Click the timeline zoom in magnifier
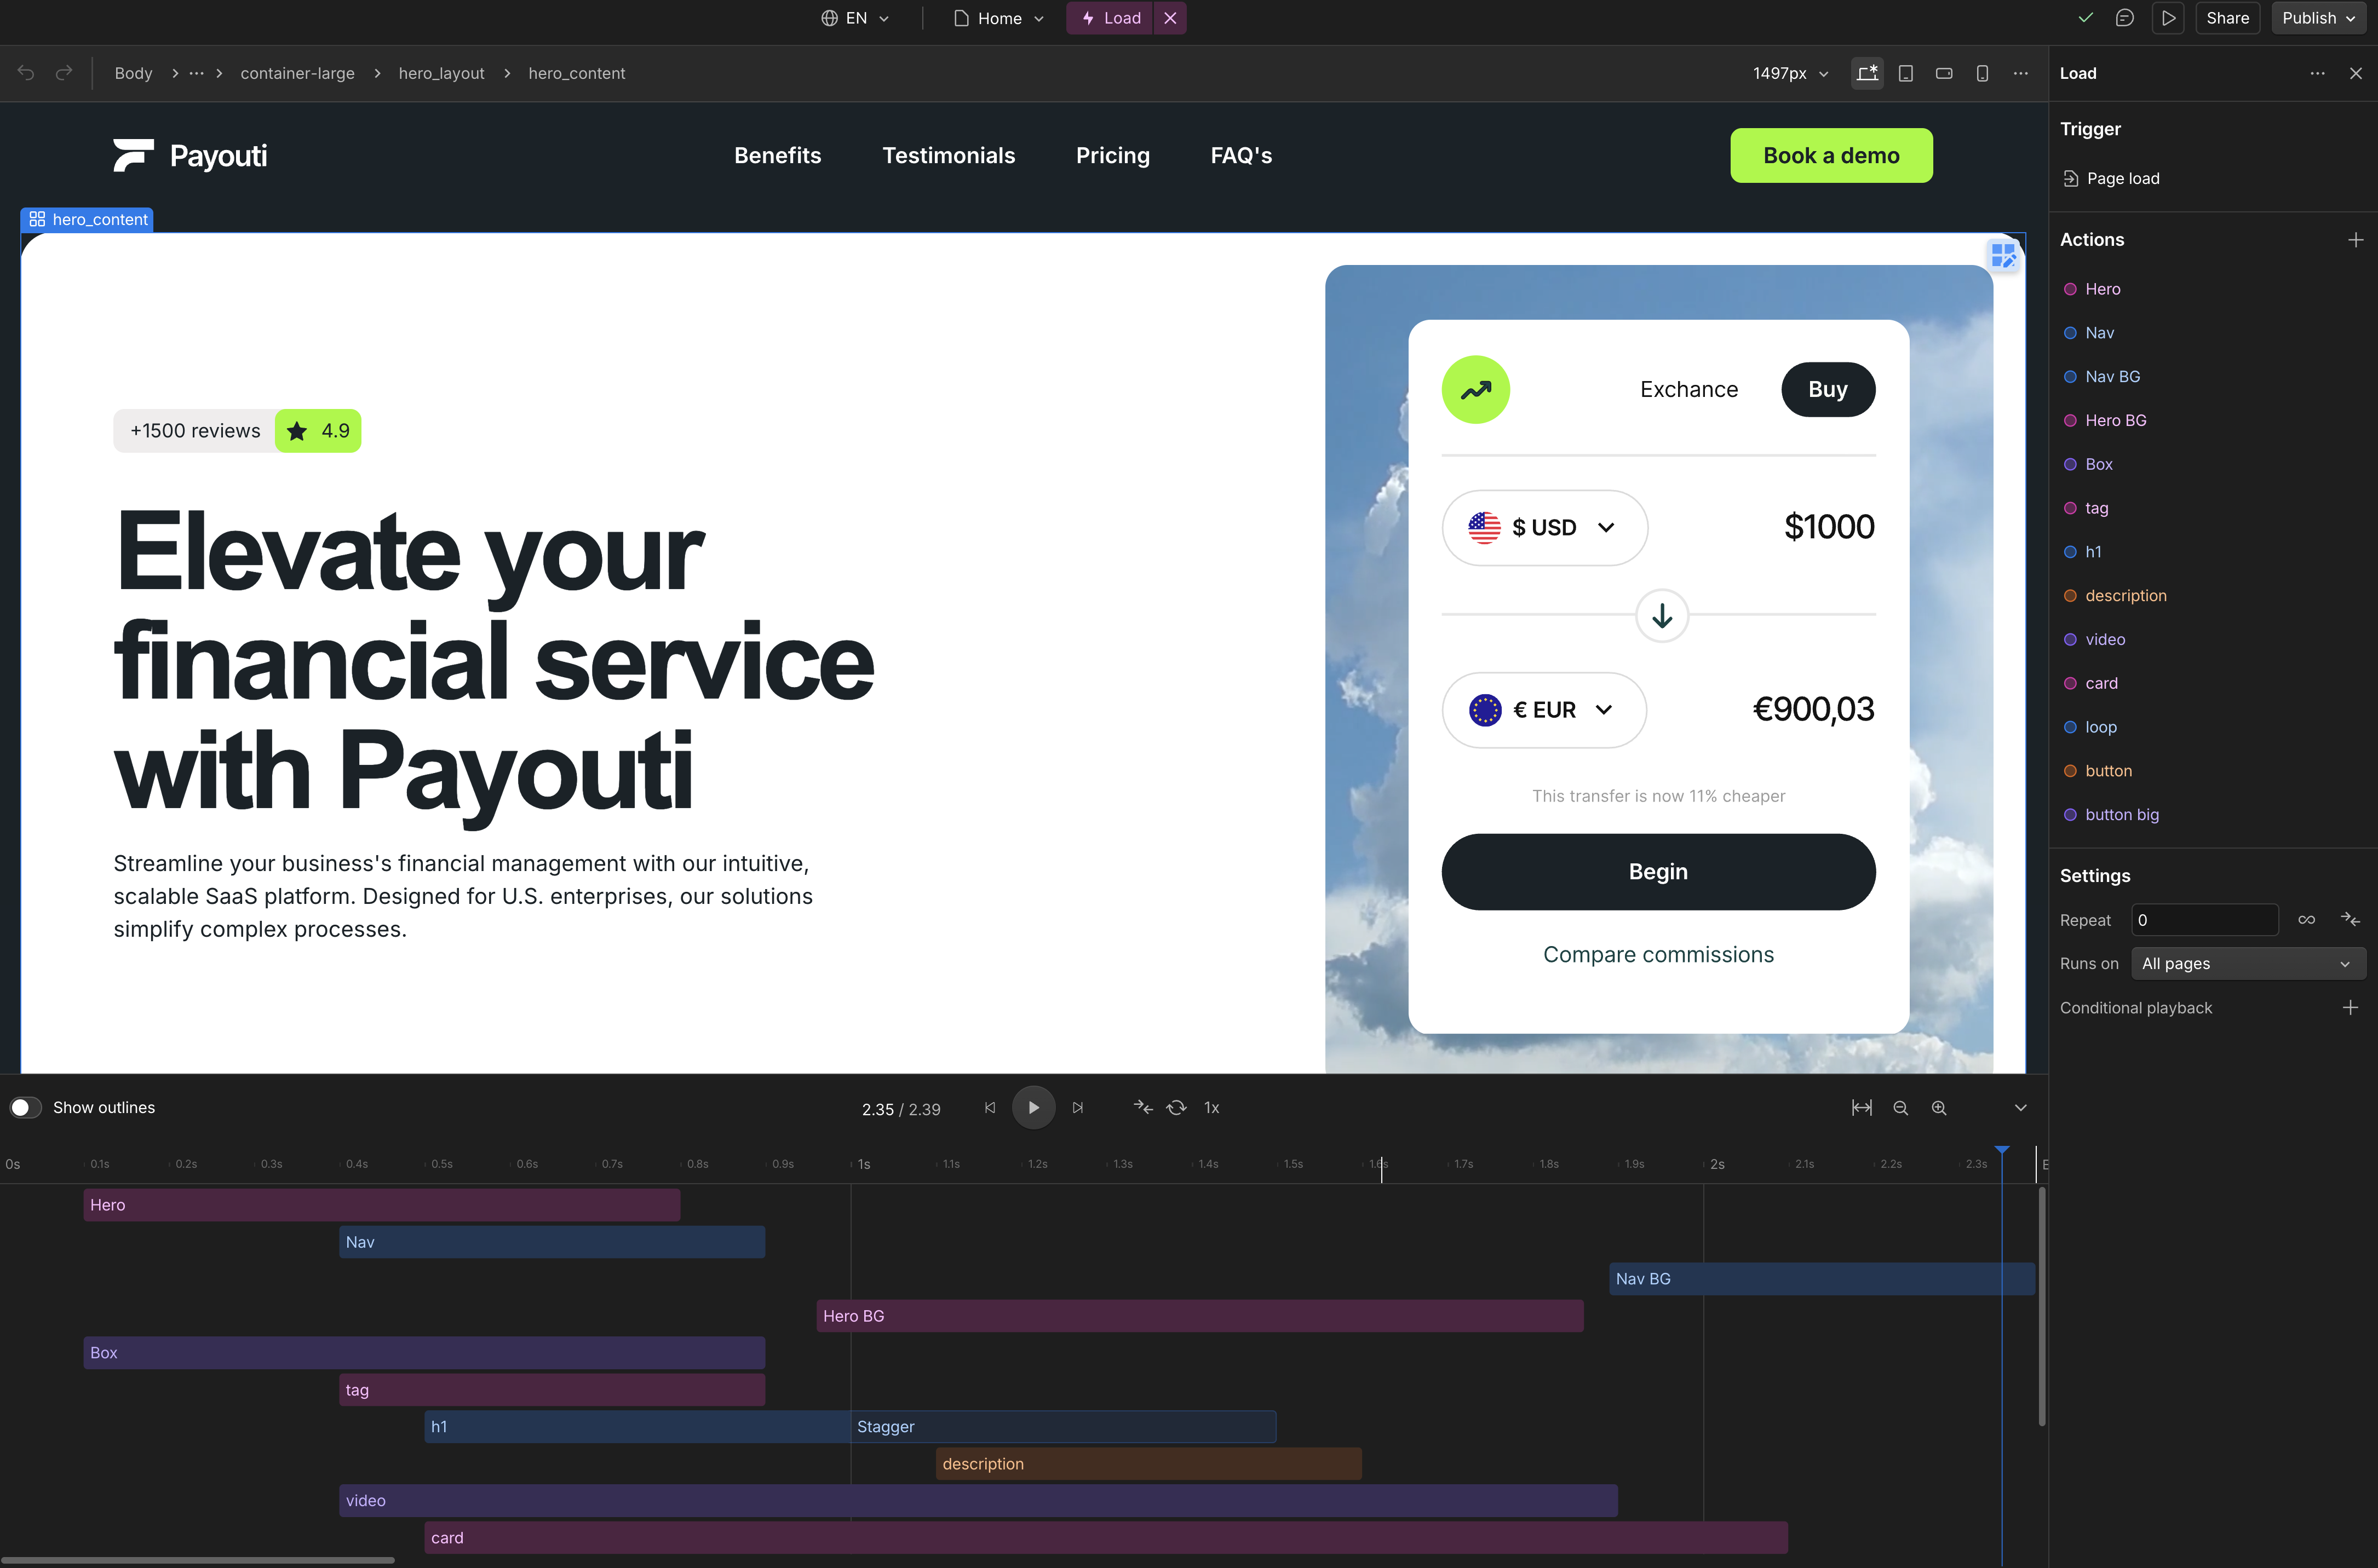 coord(1939,1108)
